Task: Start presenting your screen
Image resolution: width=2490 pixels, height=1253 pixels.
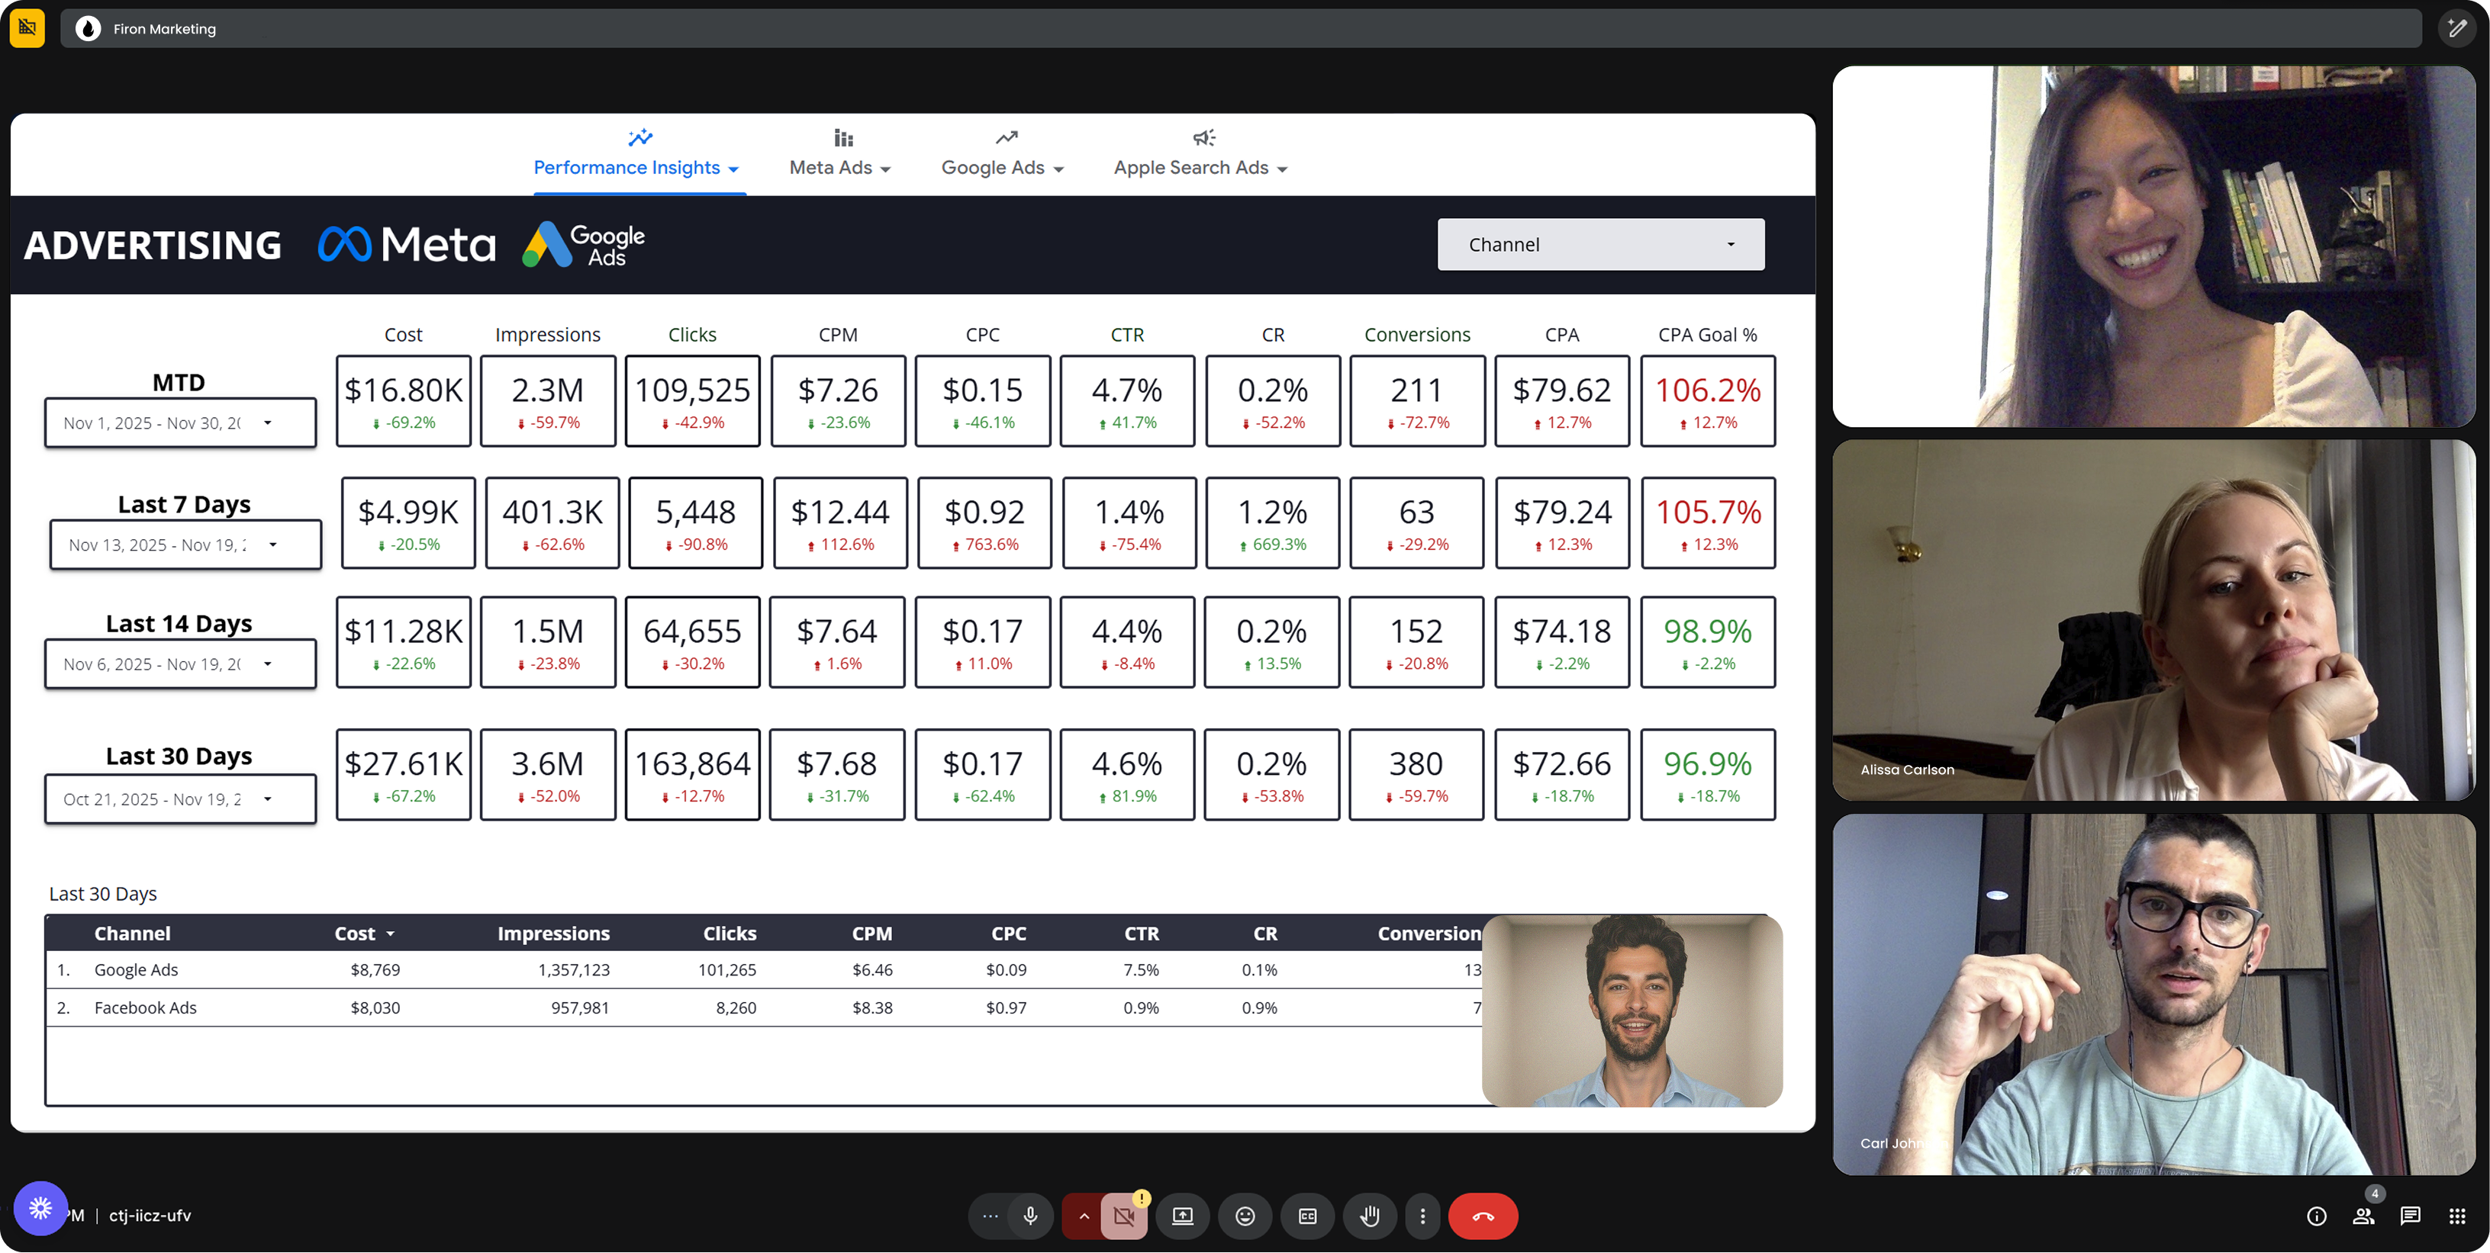Action: 1182,1216
